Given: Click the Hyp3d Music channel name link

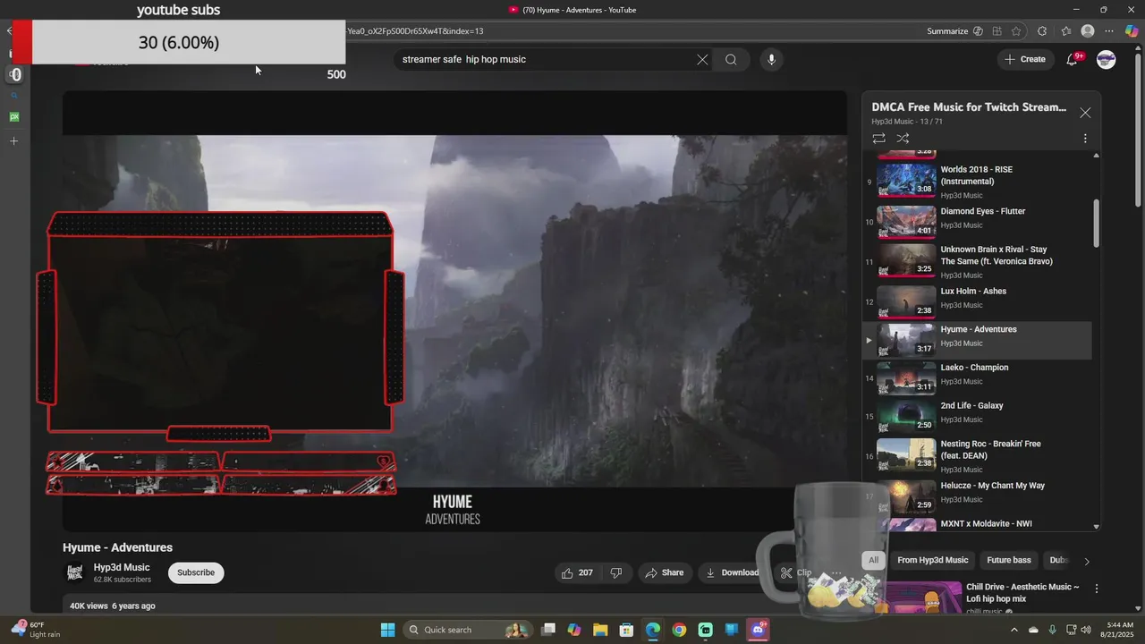Looking at the screenshot, I should coord(122,567).
